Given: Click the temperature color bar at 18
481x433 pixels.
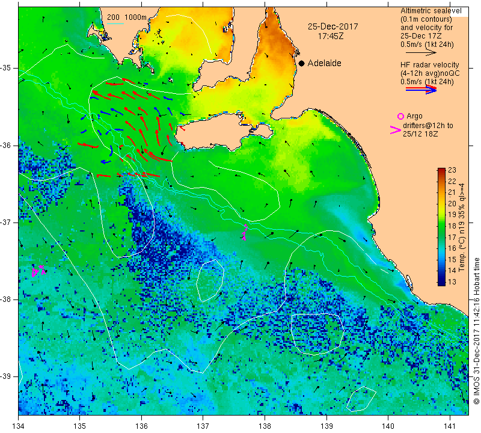Looking at the screenshot, I should click(441, 226).
